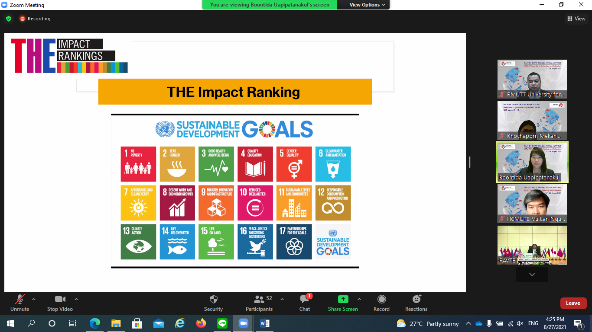This screenshot has width=592, height=332.
Task: Expand audio options arrow beside Unmute
Action: coord(34,299)
